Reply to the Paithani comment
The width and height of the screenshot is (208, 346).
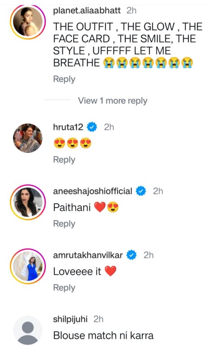point(64,224)
